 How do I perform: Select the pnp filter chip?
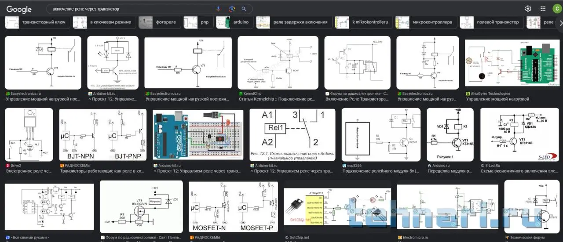[197, 22]
